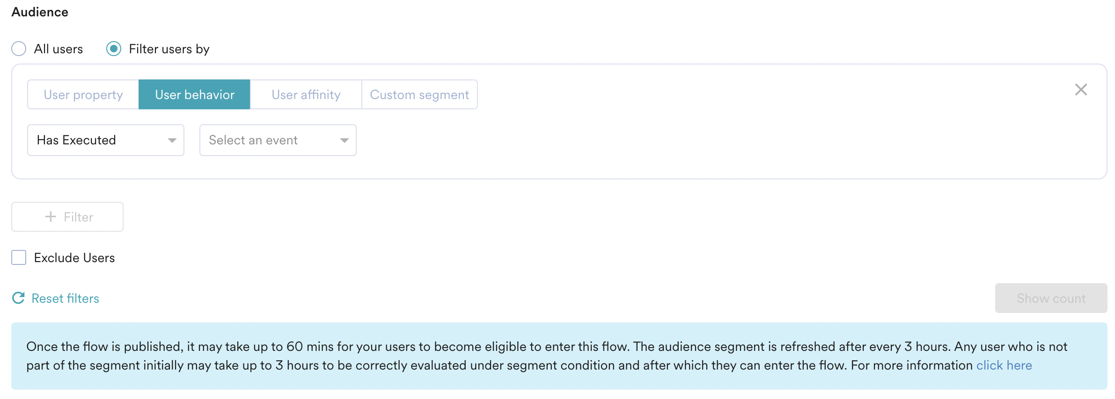Select the User behavior tab

tap(195, 94)
